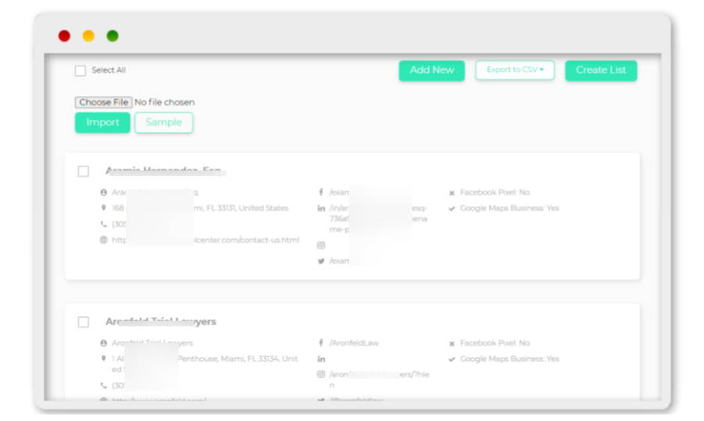This screenshot has width=704, height=421.
Task: Click the red close window dot
Action: tap(64, 35)
